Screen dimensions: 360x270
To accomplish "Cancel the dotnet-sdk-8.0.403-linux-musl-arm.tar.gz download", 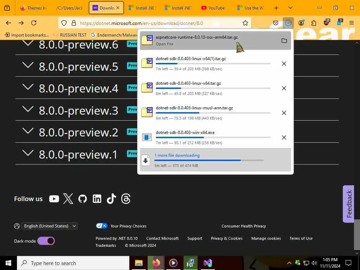I will (x=284, y=113).
